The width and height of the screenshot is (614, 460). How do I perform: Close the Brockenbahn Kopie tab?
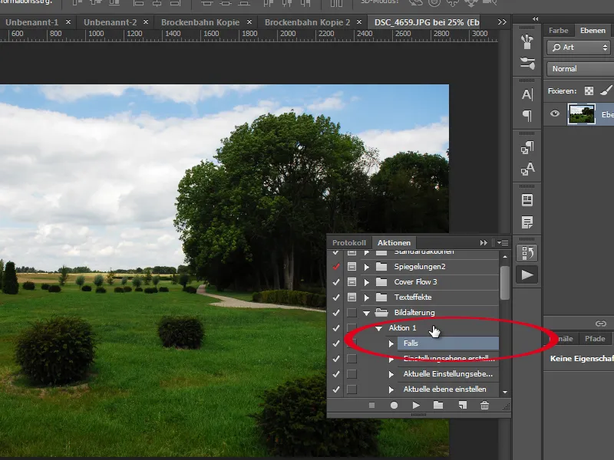tap(249, 22)
